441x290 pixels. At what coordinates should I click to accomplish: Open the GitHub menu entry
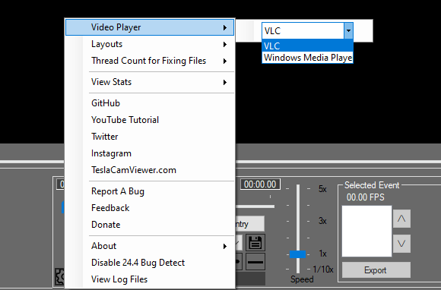(x=150, y=103)
